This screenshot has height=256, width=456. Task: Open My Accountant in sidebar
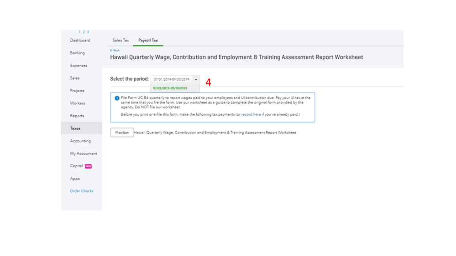(x=84, y=154)
